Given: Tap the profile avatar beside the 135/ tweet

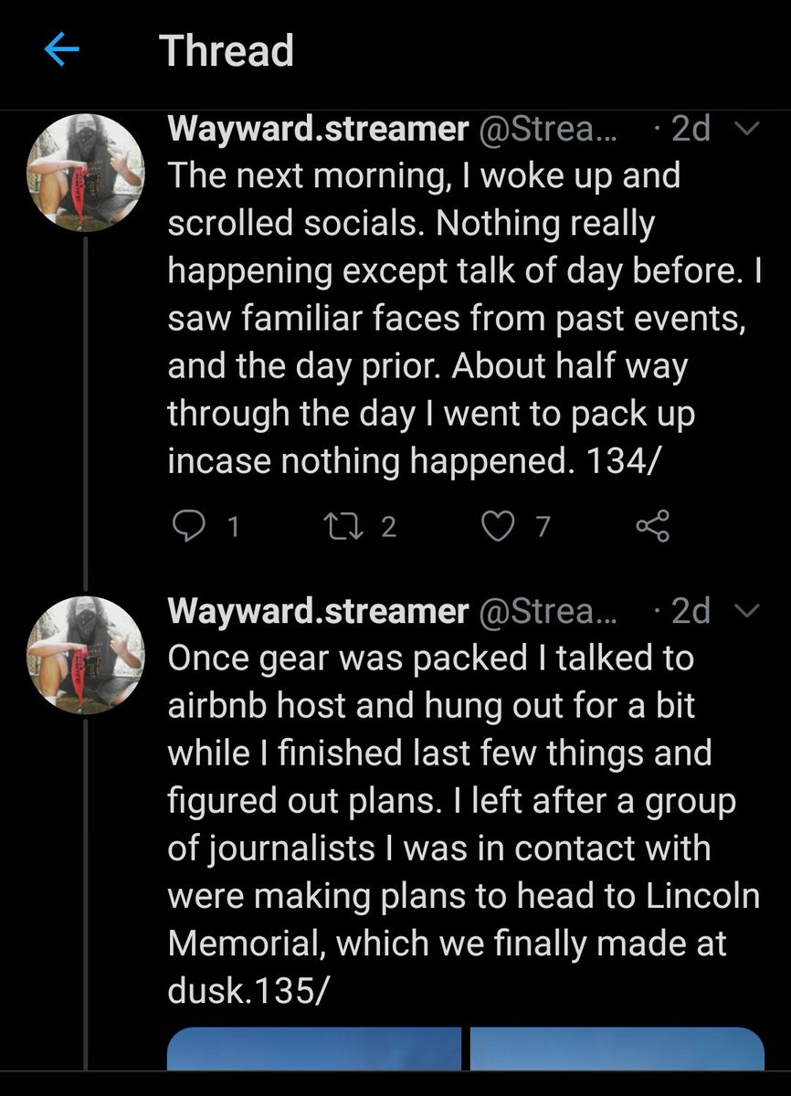Looking at the screenshot, I should (85, 654).
